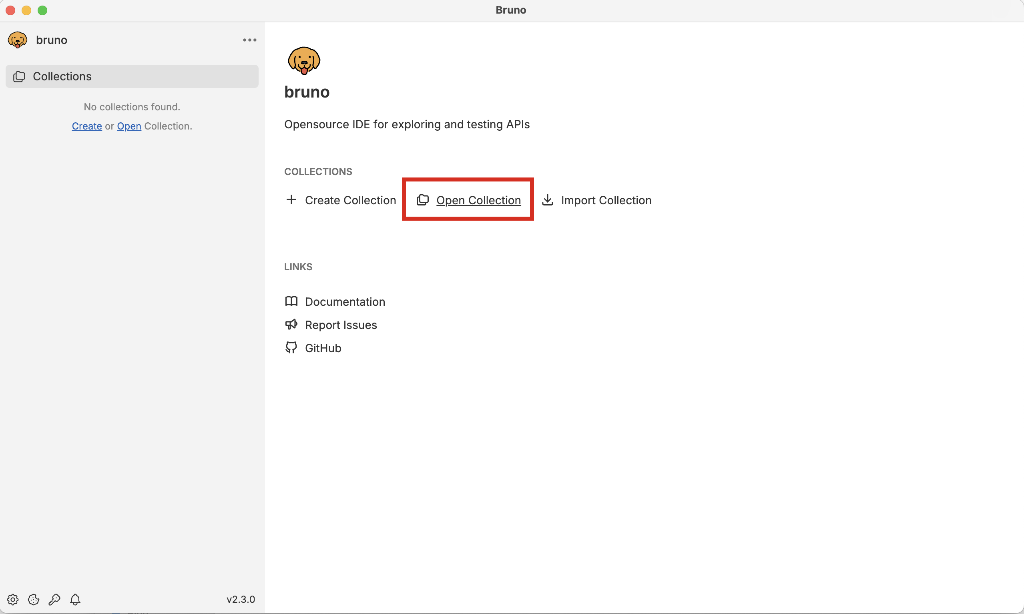The width and height of the screenshot is (1024, 614).
Task: Click Import Collection text
Action: 606,200
